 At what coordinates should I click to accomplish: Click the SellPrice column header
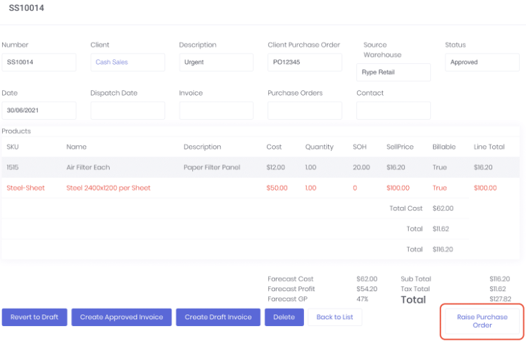(x=400, y=147)
